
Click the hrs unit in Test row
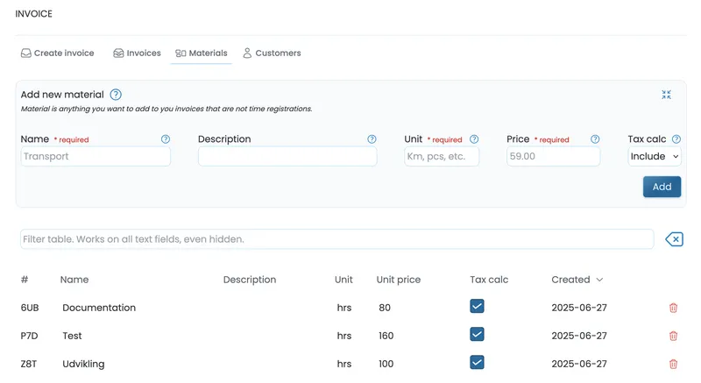pyautogui.click(x=344, y=336)
